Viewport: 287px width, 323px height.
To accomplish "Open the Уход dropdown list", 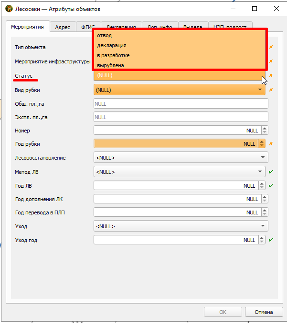I will point(181,226).
